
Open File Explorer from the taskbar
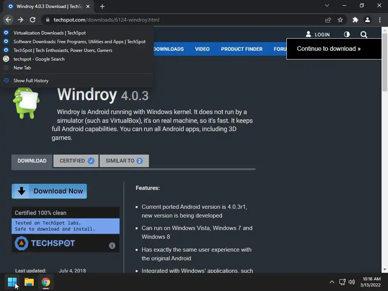[x=29, y=282]
